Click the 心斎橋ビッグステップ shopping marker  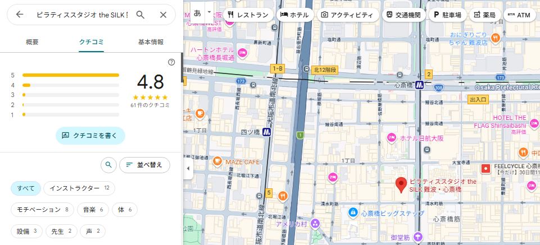tap(352, 212)
